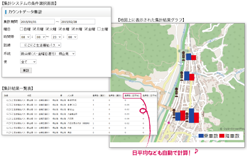Select the bus stop marker without a bar chart
This screenshot has height=156, width=247.
click(177, 92)
